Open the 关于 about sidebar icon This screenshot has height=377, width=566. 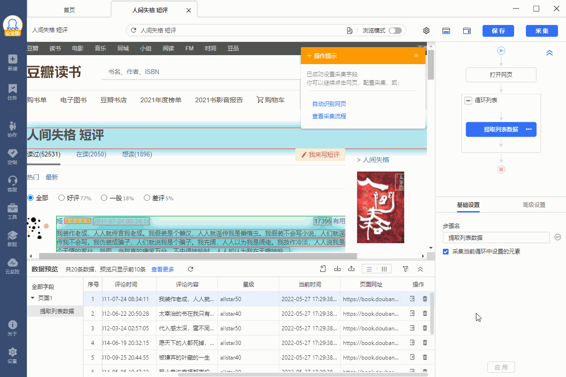tap(13, 328)
